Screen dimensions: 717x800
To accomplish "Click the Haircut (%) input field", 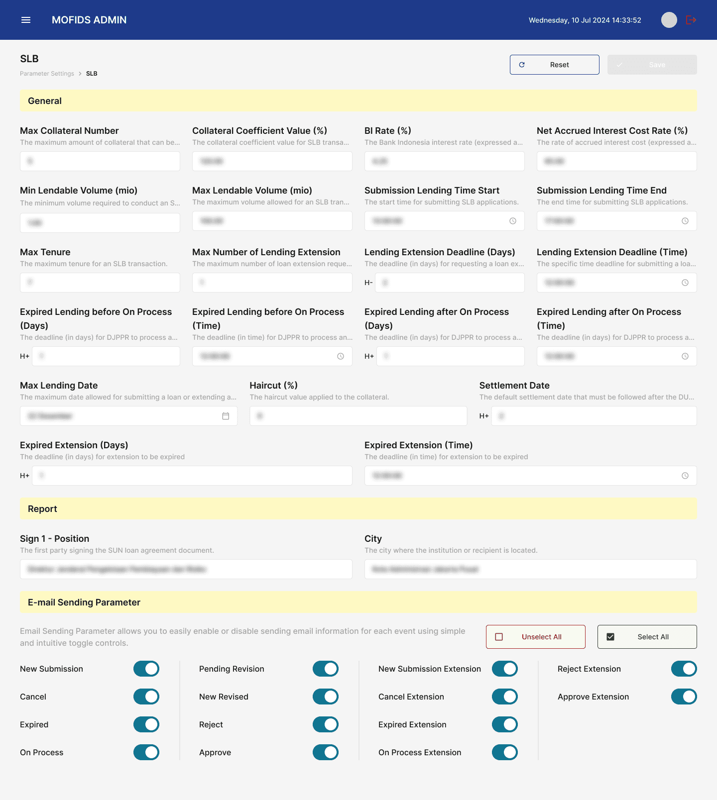I will point(358,416).
